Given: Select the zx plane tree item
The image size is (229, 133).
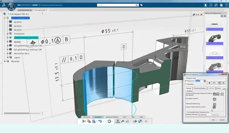Looking at the screenshot, I should (x=18, y=30).
